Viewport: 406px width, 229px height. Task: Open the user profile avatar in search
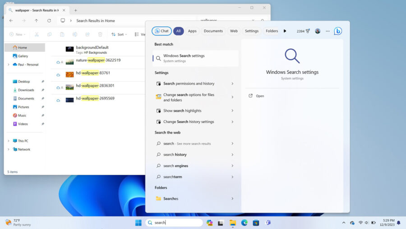pyautogui.click(x=318, y=31)
